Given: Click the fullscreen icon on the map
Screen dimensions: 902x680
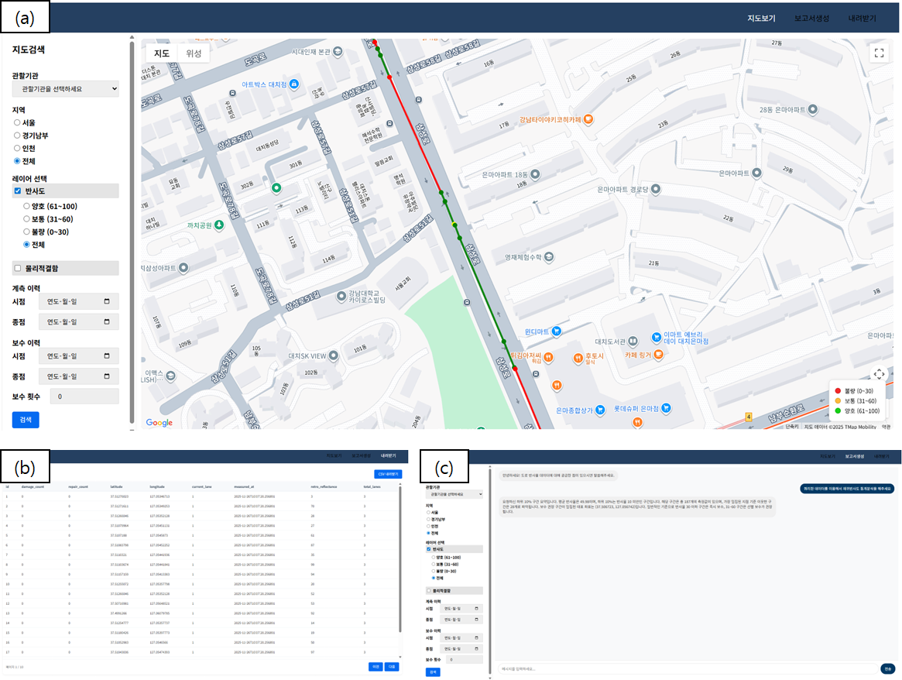Looking at the screenshot, I should tap(878, 53).
